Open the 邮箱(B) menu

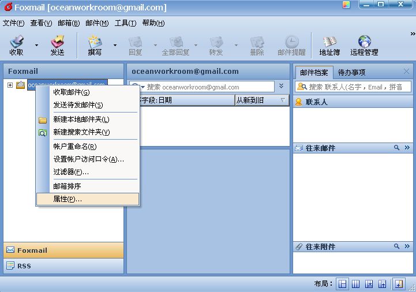(x=69, y=23)
